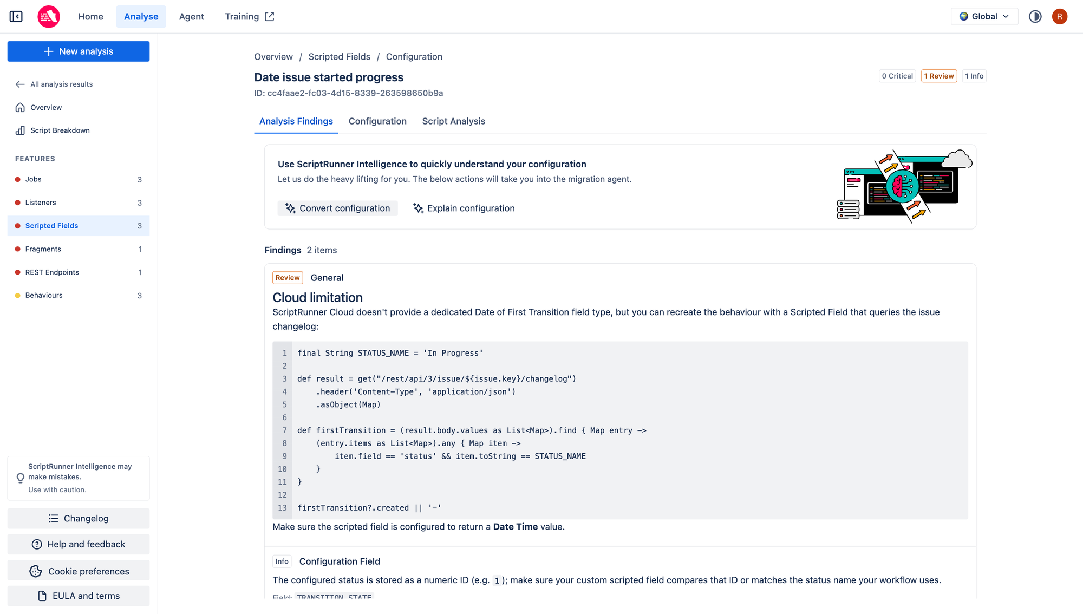Click the Overview breadcrumb link
This screenshot has height=614, width=1083.
pyautogui.click(x=273, y=57)
